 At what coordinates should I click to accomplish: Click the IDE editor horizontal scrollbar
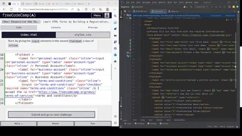click(156, 117)
